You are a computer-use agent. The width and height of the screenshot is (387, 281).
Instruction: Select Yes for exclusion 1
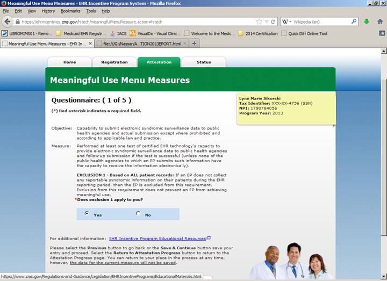tap(87, 214)
